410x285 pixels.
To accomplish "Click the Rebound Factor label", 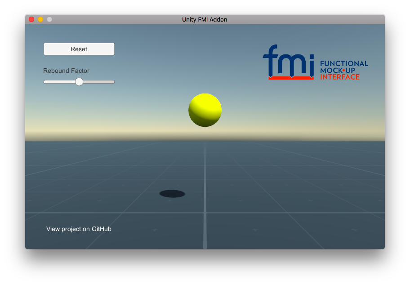I will 66,71.
